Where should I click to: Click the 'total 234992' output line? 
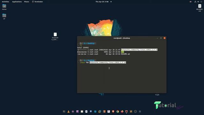pos(83,48)
